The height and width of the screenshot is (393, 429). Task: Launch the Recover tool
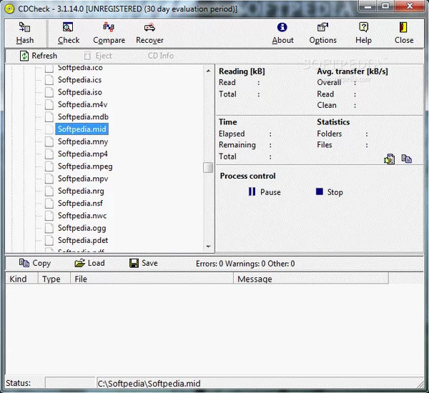click(149, 29)
